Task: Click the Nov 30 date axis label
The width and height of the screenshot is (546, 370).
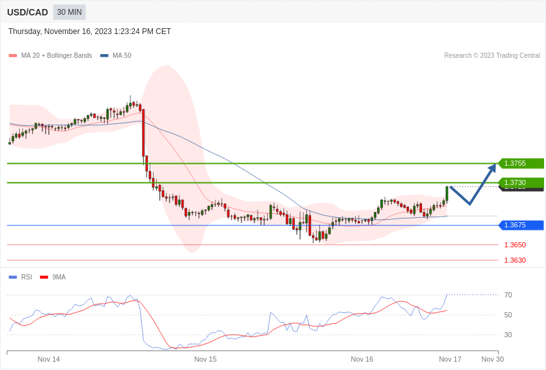Action: tap(493, 359)
